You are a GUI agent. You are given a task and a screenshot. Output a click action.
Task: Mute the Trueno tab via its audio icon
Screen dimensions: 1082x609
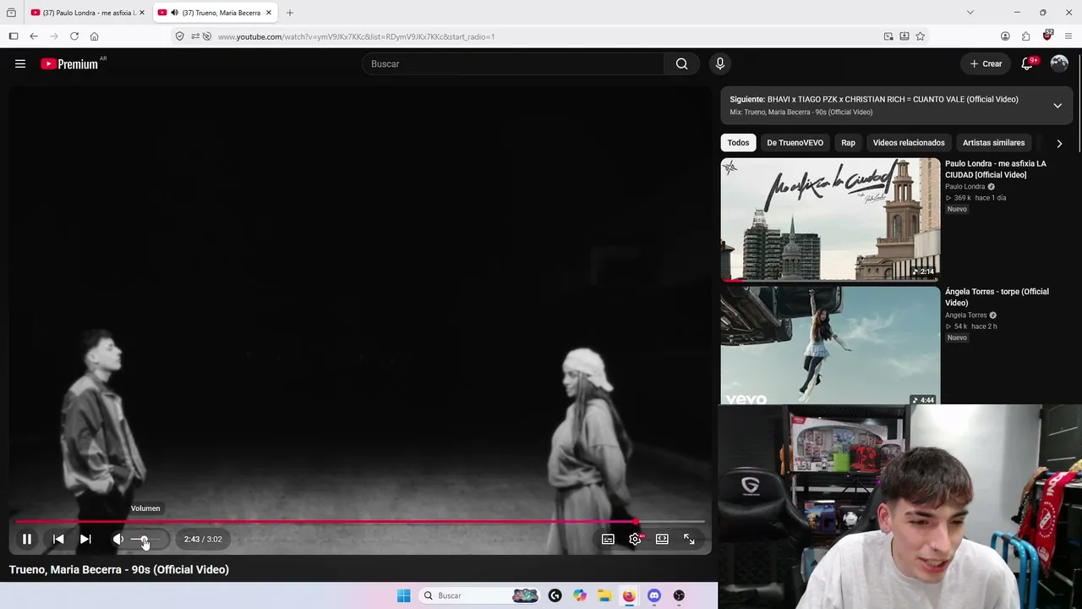pyautogui.click(x=174, y=13)
